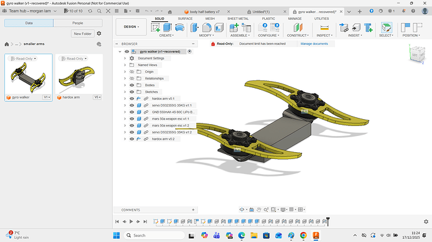Open the DESIGN workspace dropdown
Screen dimensions: 432x242
click(131, 27)
